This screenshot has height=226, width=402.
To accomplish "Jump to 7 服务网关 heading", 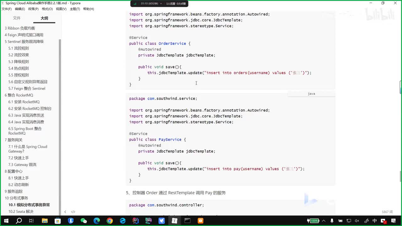I will pyautogui.click(x=14, y=140).
